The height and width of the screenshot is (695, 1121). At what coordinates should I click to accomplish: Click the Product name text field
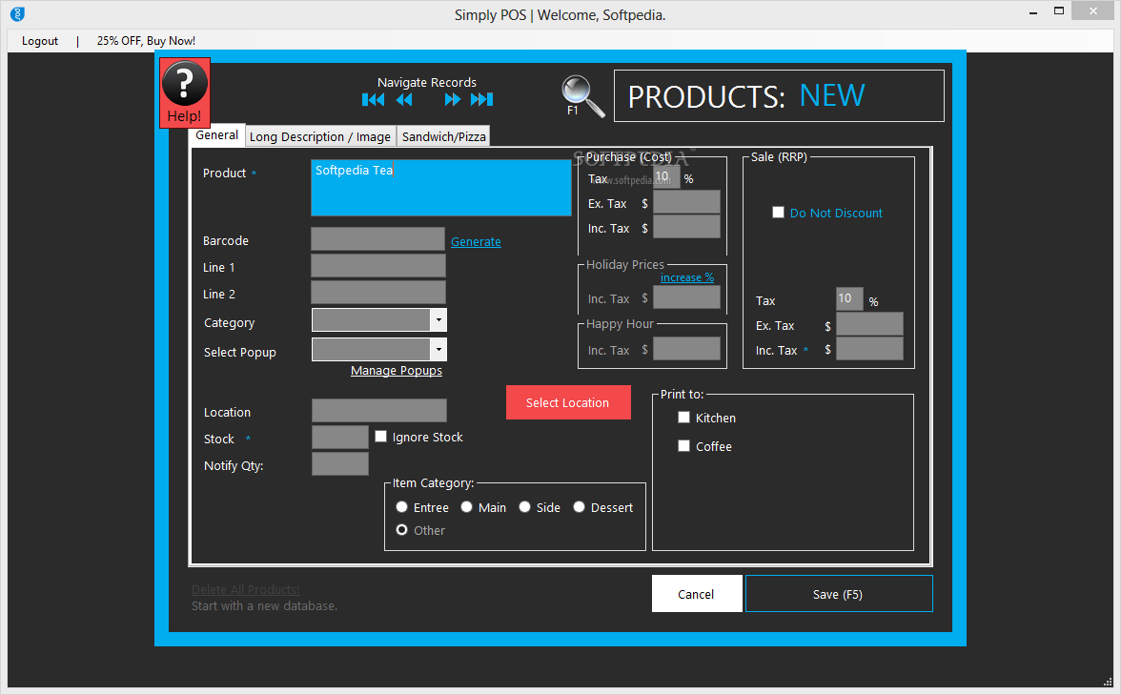[441, 187]
